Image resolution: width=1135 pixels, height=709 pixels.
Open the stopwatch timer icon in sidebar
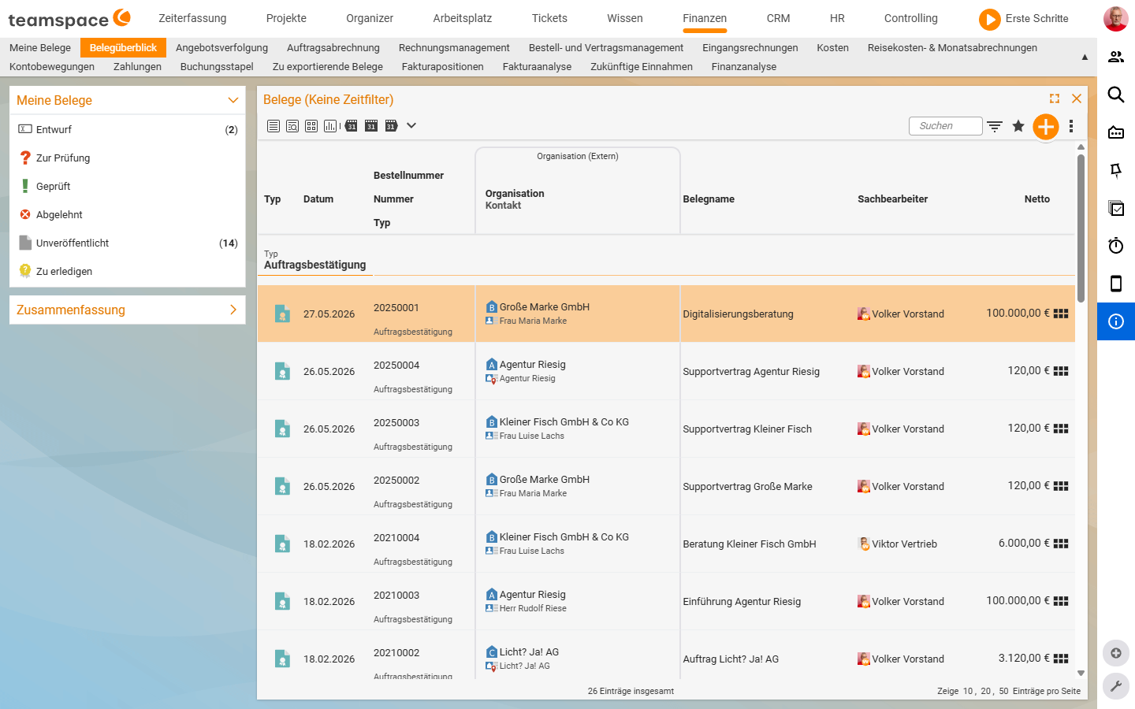click(x=1116, y=246)
